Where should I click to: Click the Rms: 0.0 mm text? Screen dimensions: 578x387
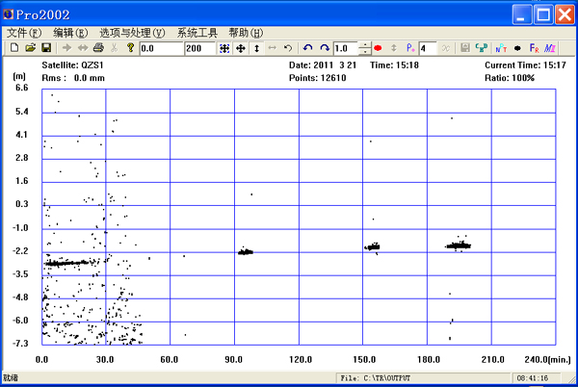pos(73,78)
